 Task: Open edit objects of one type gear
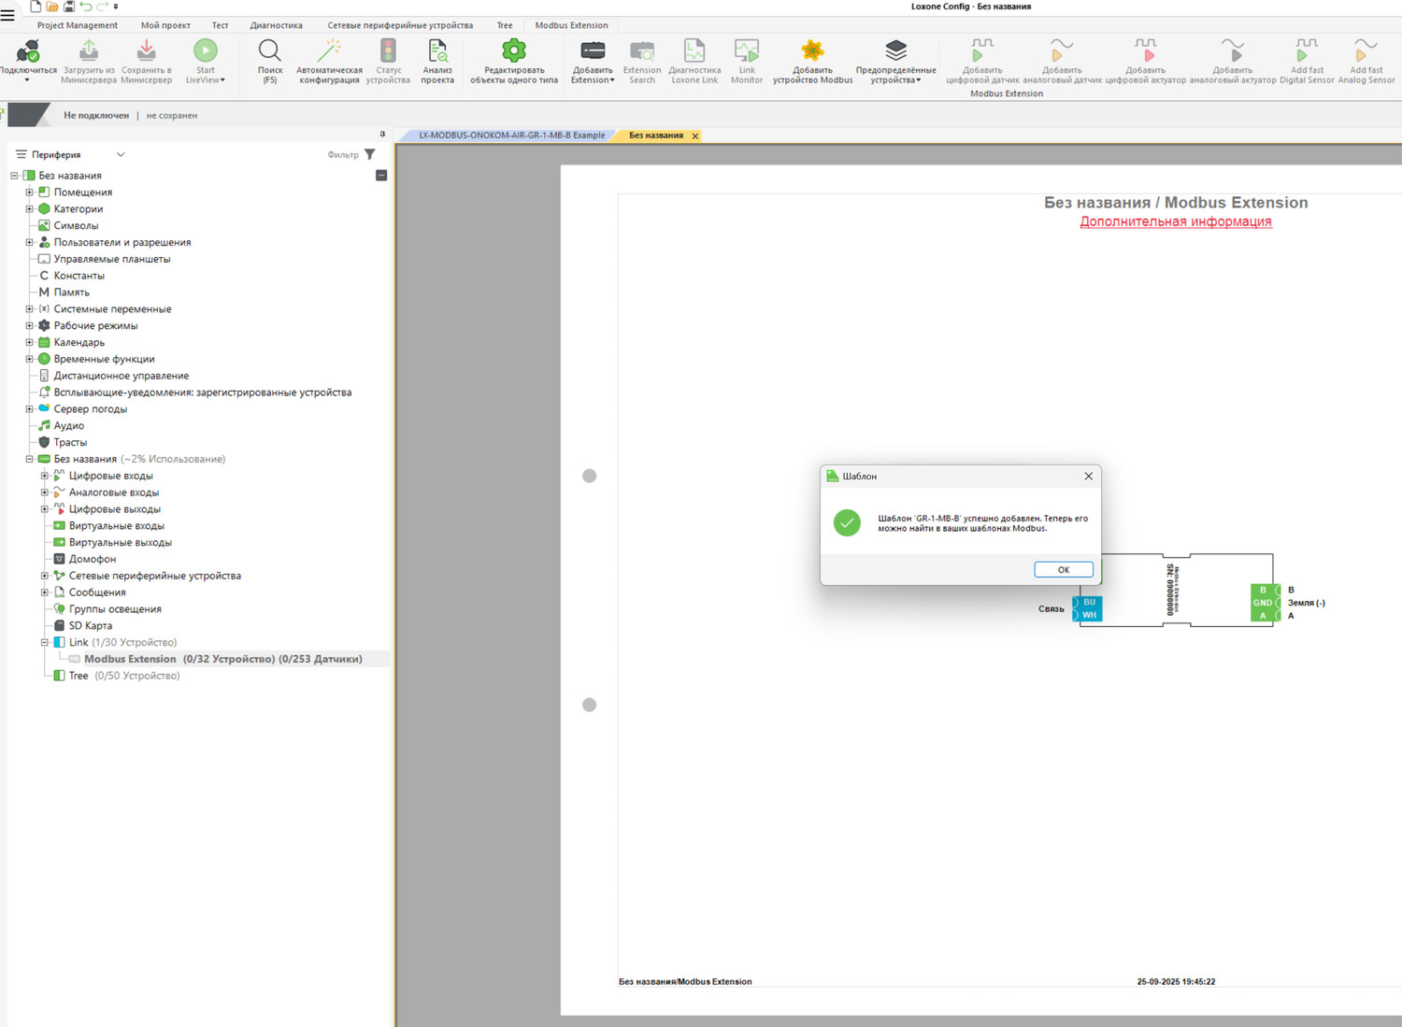click(514, 51)
